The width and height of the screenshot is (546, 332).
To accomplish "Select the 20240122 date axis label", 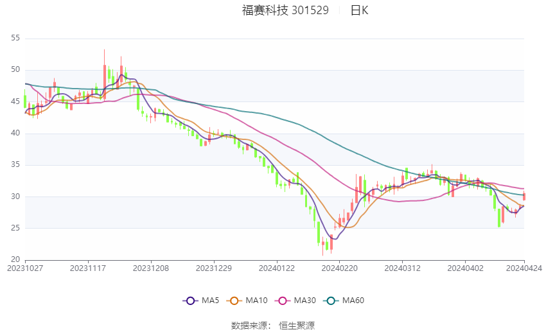I will point(277,268).
